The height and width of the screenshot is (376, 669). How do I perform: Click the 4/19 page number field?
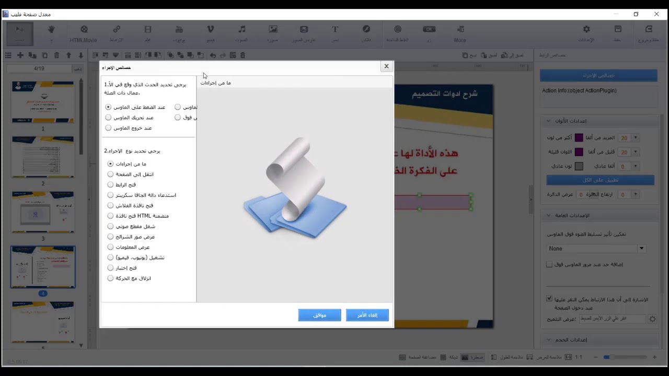click(39, 68)
